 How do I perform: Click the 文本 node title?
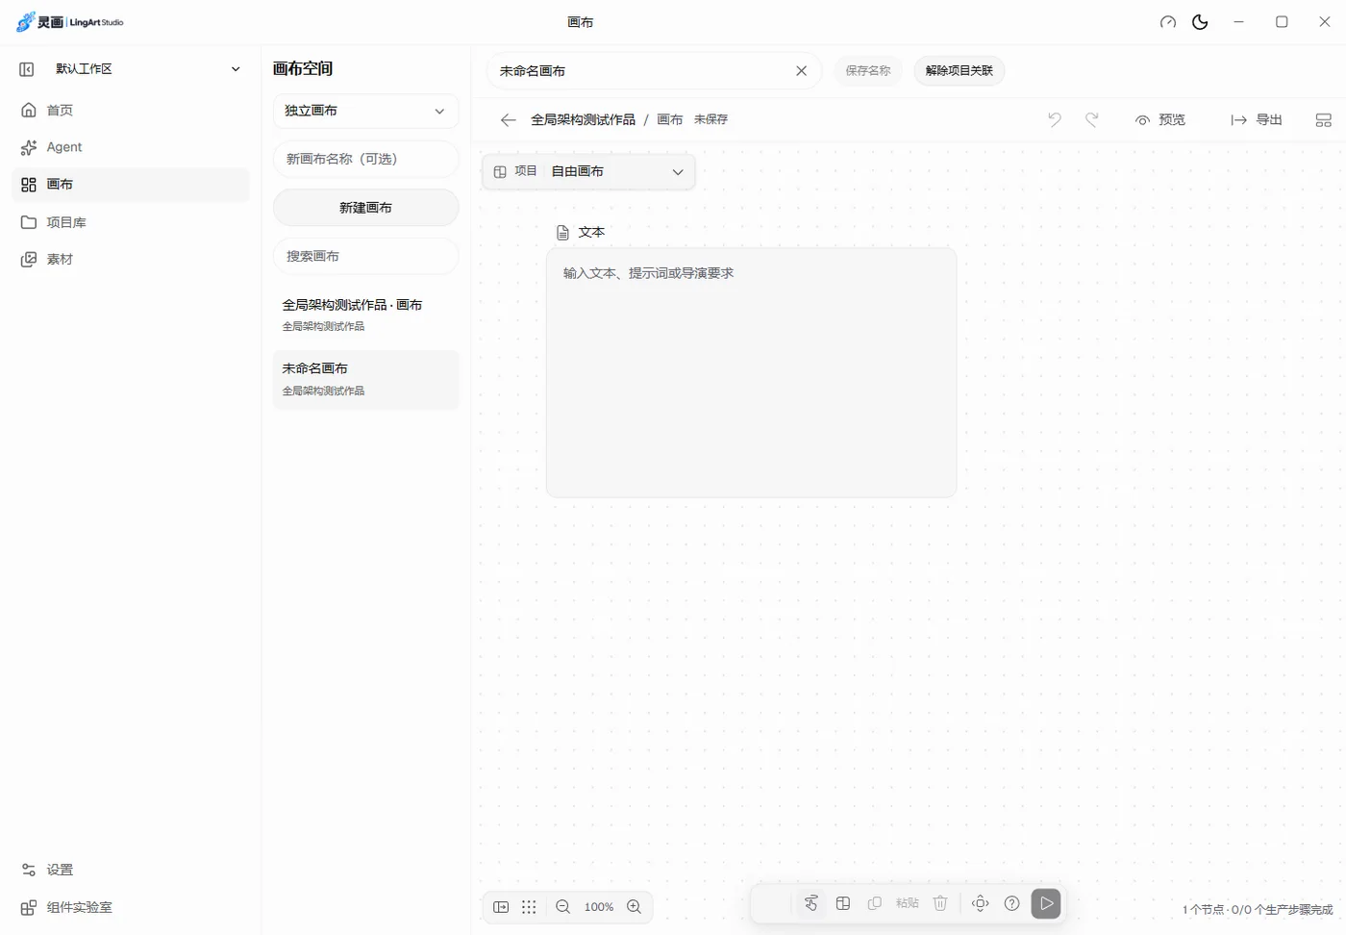click(591, 233)
